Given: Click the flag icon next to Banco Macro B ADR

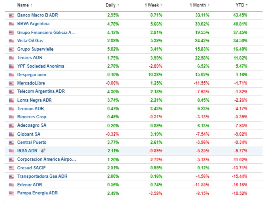Looking at the screenshot, I should tap(11, 15).
